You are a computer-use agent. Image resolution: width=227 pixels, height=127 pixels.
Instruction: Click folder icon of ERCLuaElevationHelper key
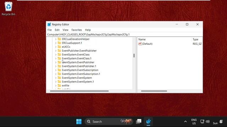pos(59,39)
